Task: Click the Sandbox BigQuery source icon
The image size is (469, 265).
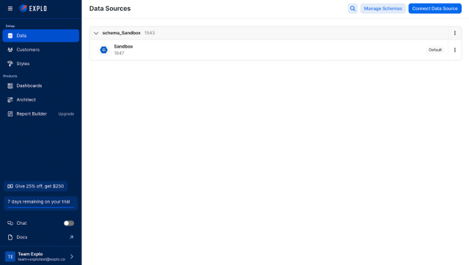Action: pos(104,50)
